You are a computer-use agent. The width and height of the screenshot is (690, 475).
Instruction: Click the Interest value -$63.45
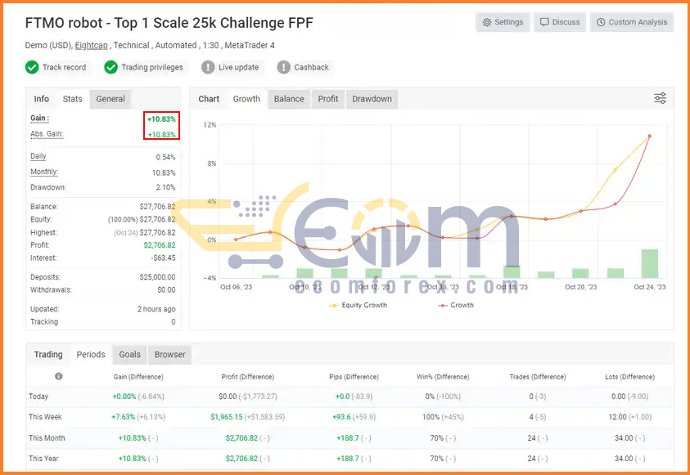[x=163, y=258]
